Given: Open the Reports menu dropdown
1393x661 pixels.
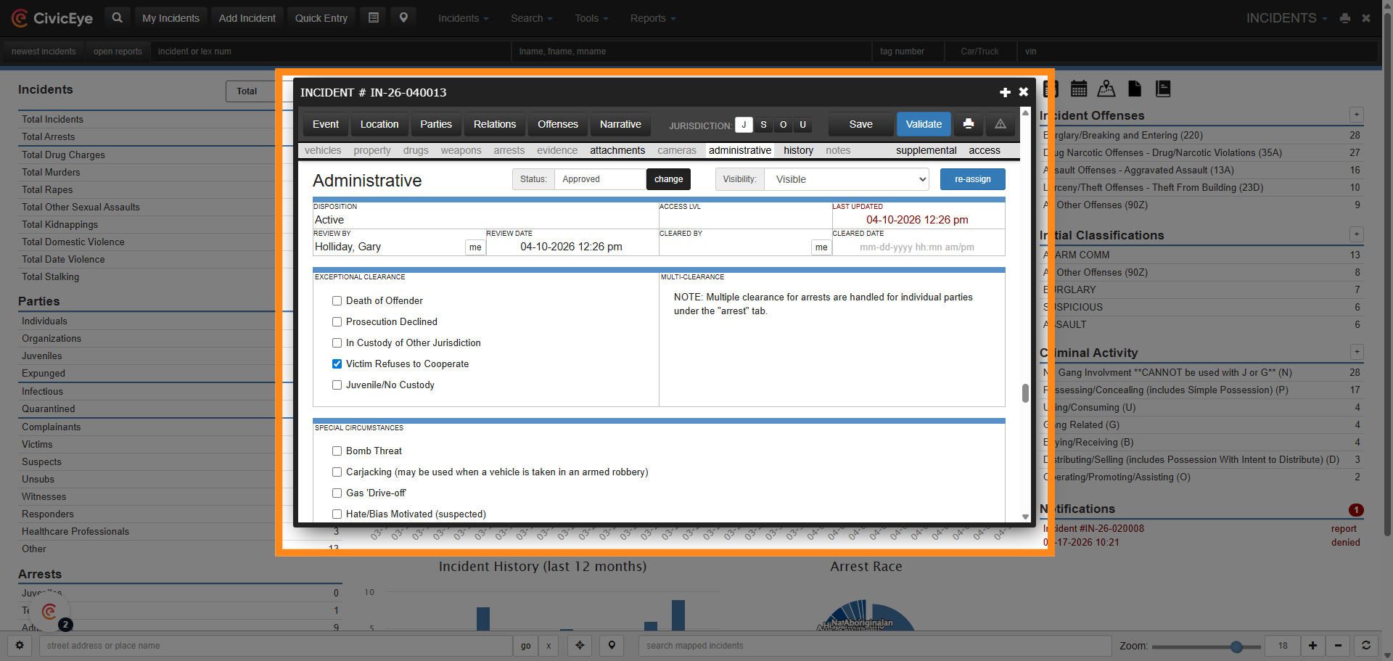Looking at the screenshot, I should pyautogui.click(x=652, y=18).
